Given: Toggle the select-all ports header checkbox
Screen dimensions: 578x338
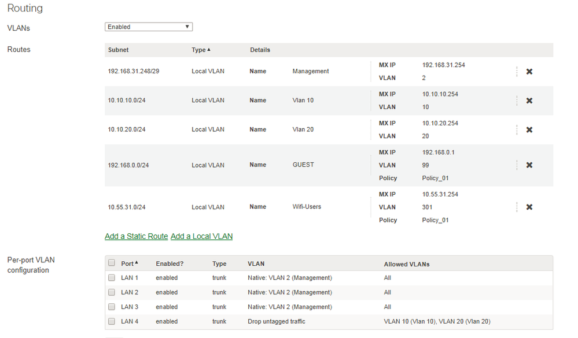Looking at the screenshot, I should [112, 263].
